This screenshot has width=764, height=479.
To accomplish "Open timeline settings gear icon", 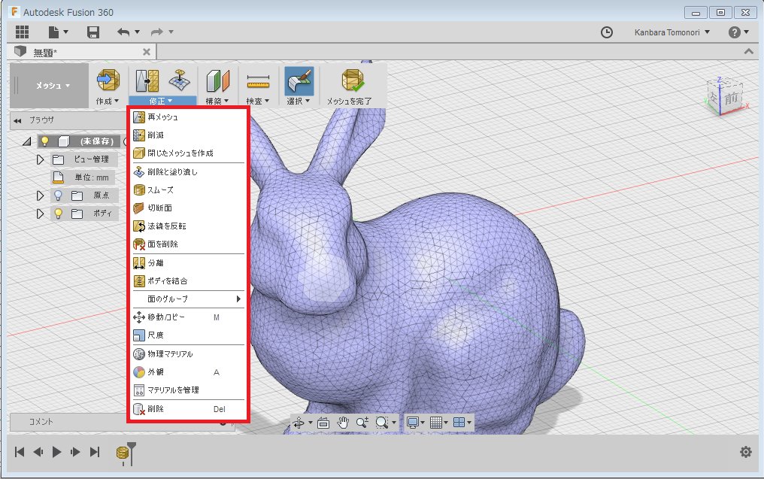I will pyautogui.click(x=746, y=452).
